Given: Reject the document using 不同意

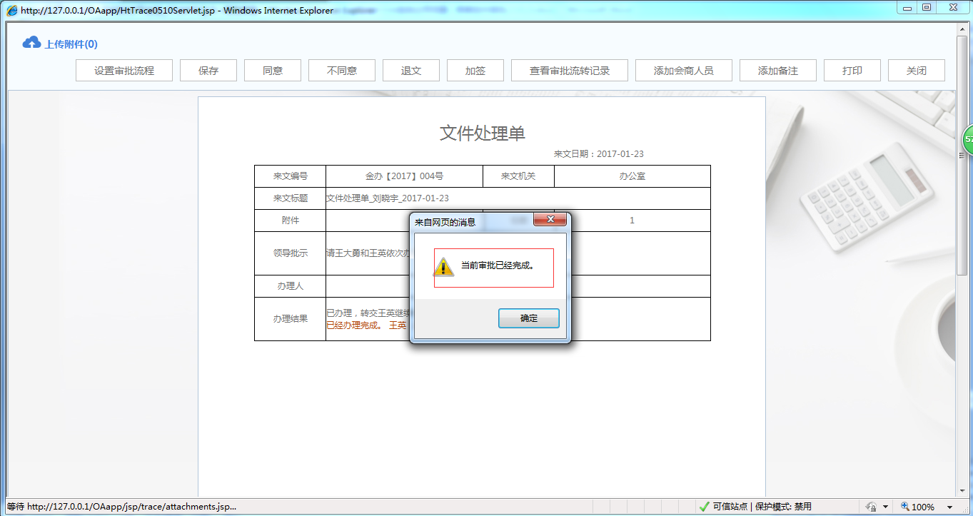Looking at the screenshot, I should tap(341, 70).
